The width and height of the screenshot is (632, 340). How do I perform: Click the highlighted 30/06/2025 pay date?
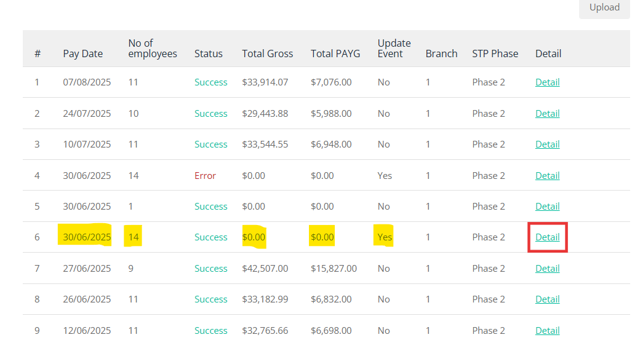87,237
